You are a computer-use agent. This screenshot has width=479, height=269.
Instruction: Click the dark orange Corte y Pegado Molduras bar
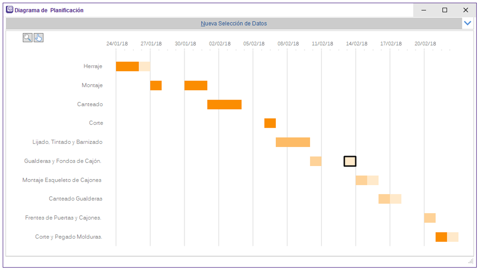[441, 237]
